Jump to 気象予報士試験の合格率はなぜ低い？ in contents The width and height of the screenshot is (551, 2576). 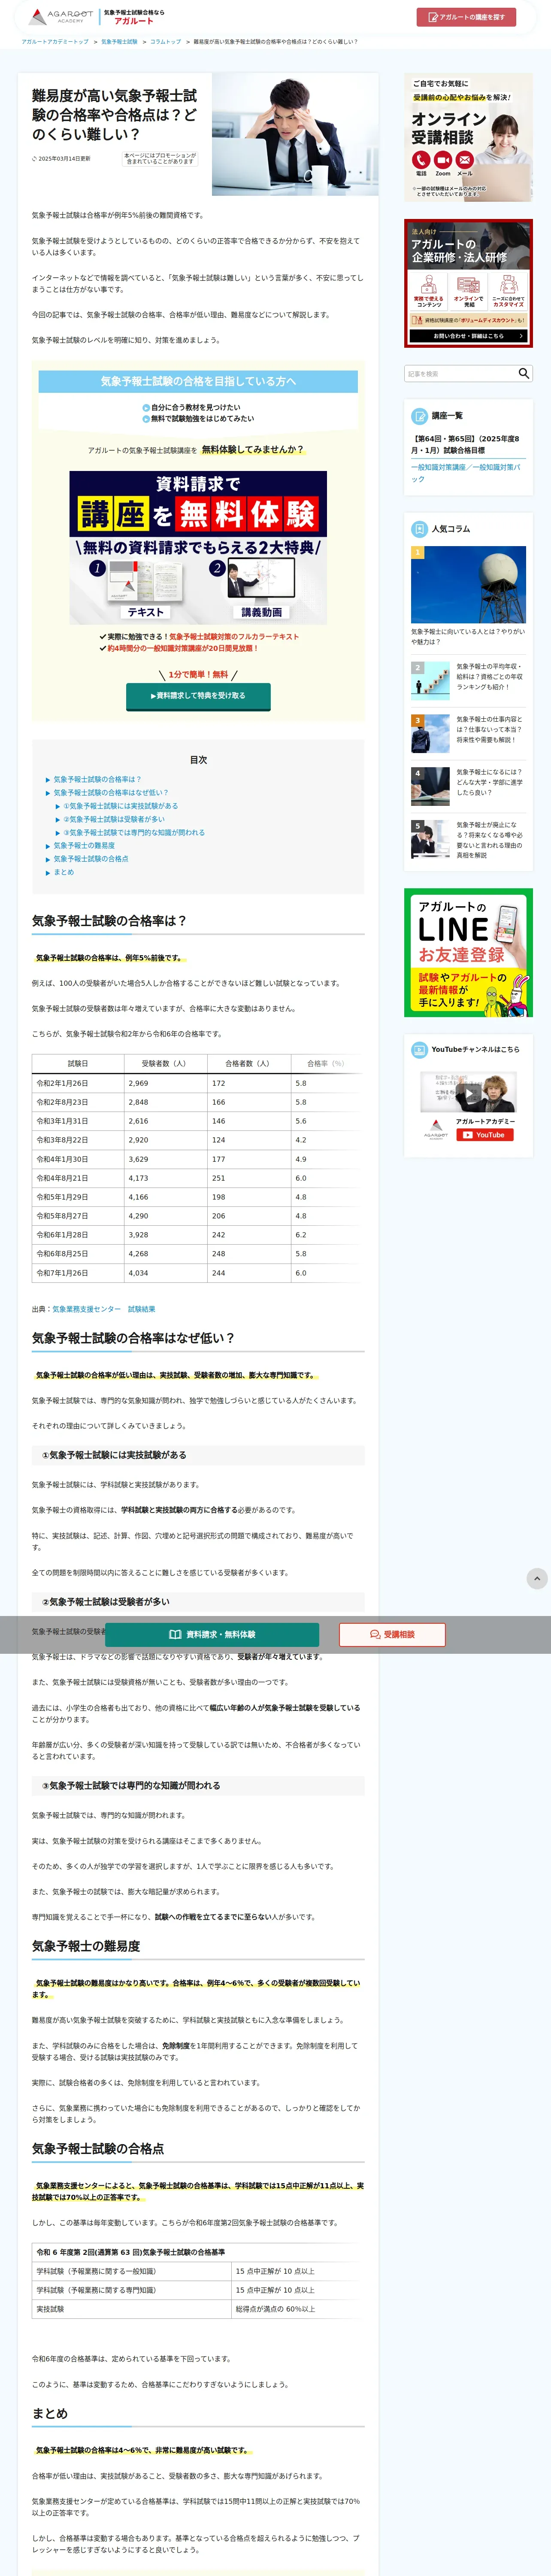111,792
